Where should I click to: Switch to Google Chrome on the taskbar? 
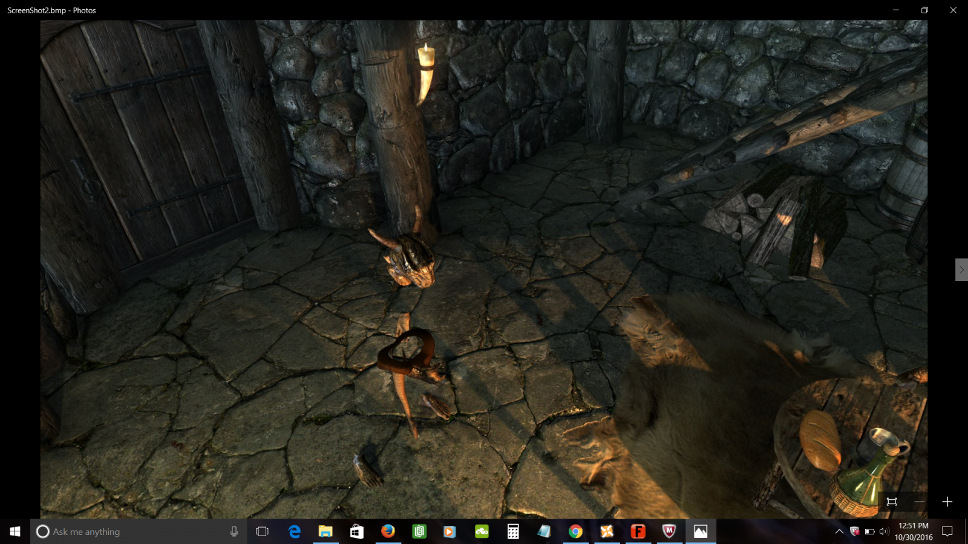coord(575,531)
